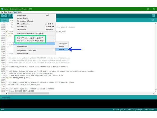The image size is (157, 118).
Task: Click line //#define DEACTIVATE_SERVOS_AFTER_MOVE
Action: coord(23,85)
